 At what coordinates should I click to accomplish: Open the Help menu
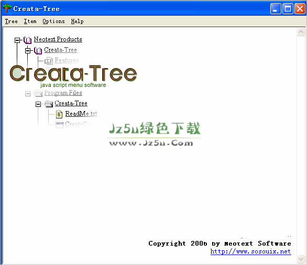[x=77, y=21]
